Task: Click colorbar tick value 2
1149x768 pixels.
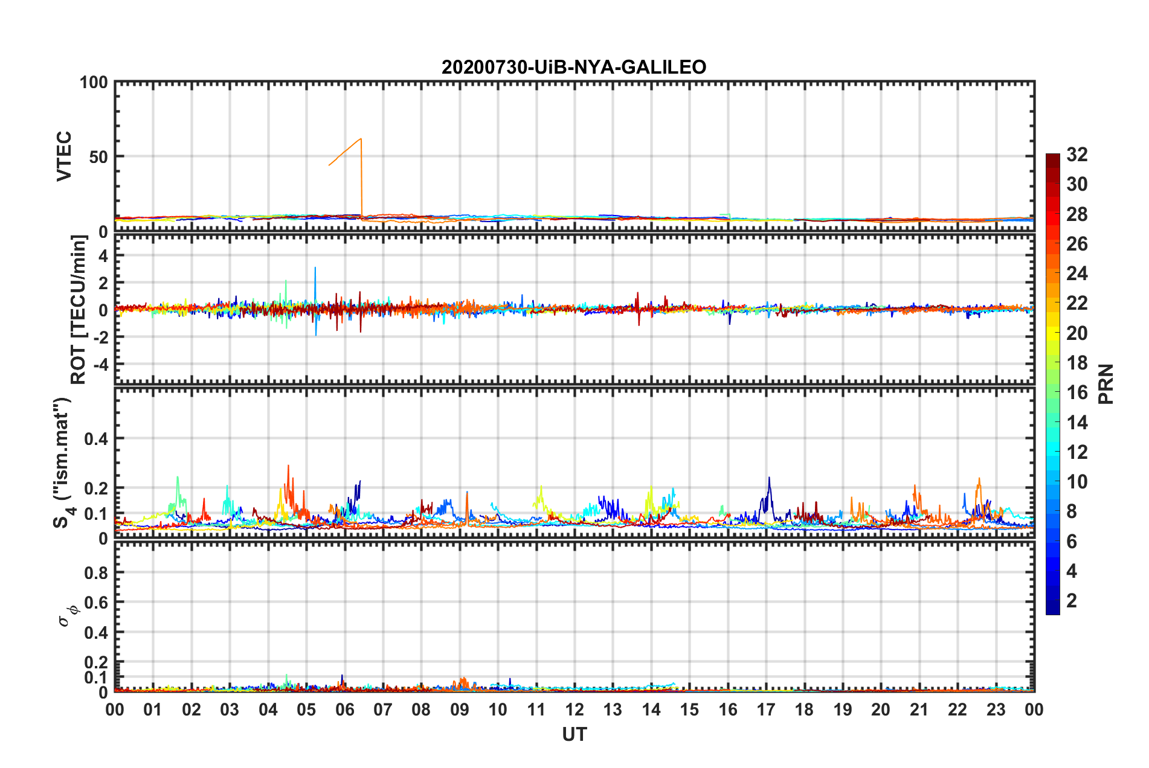Action: coord(1072,600)
